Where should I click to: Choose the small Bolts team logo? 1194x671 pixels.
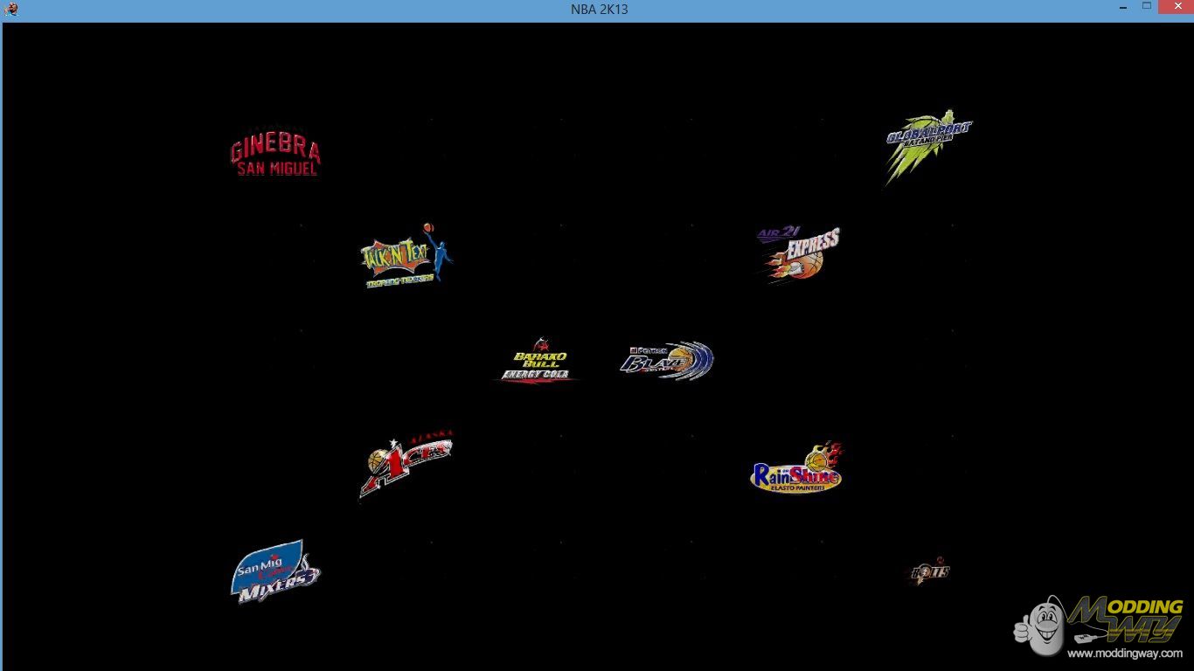click(x=929, y=571)
